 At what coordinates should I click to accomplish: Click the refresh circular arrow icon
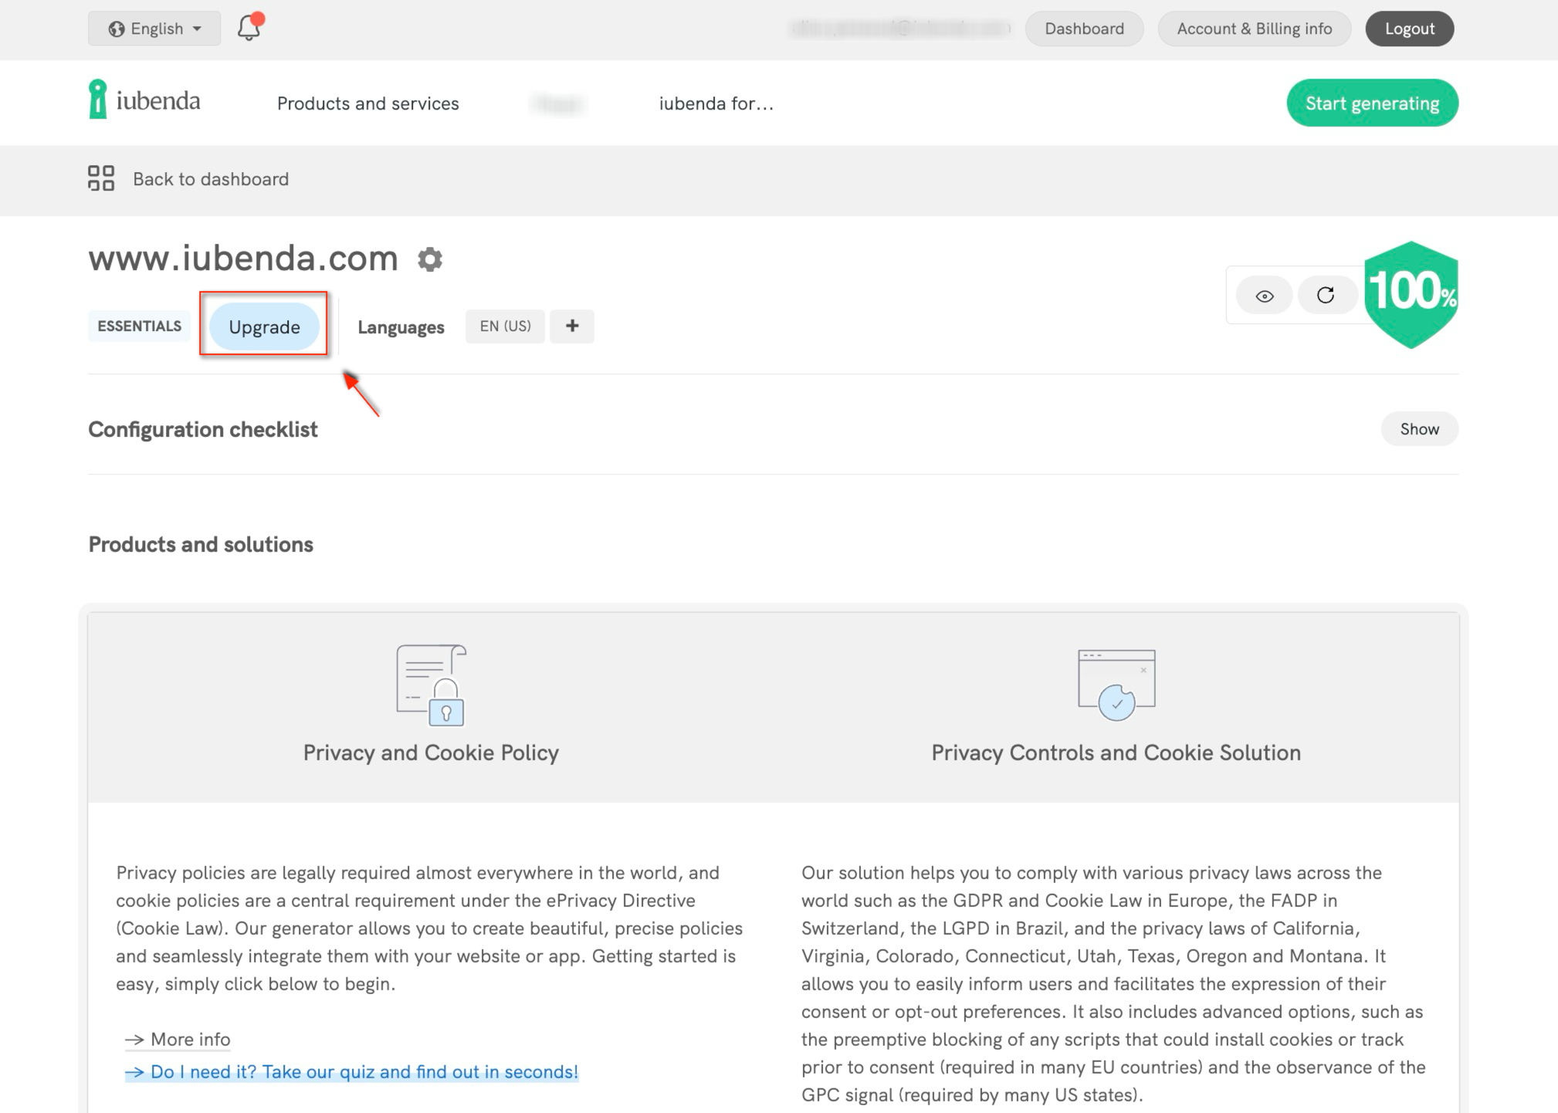point(1326,296)
